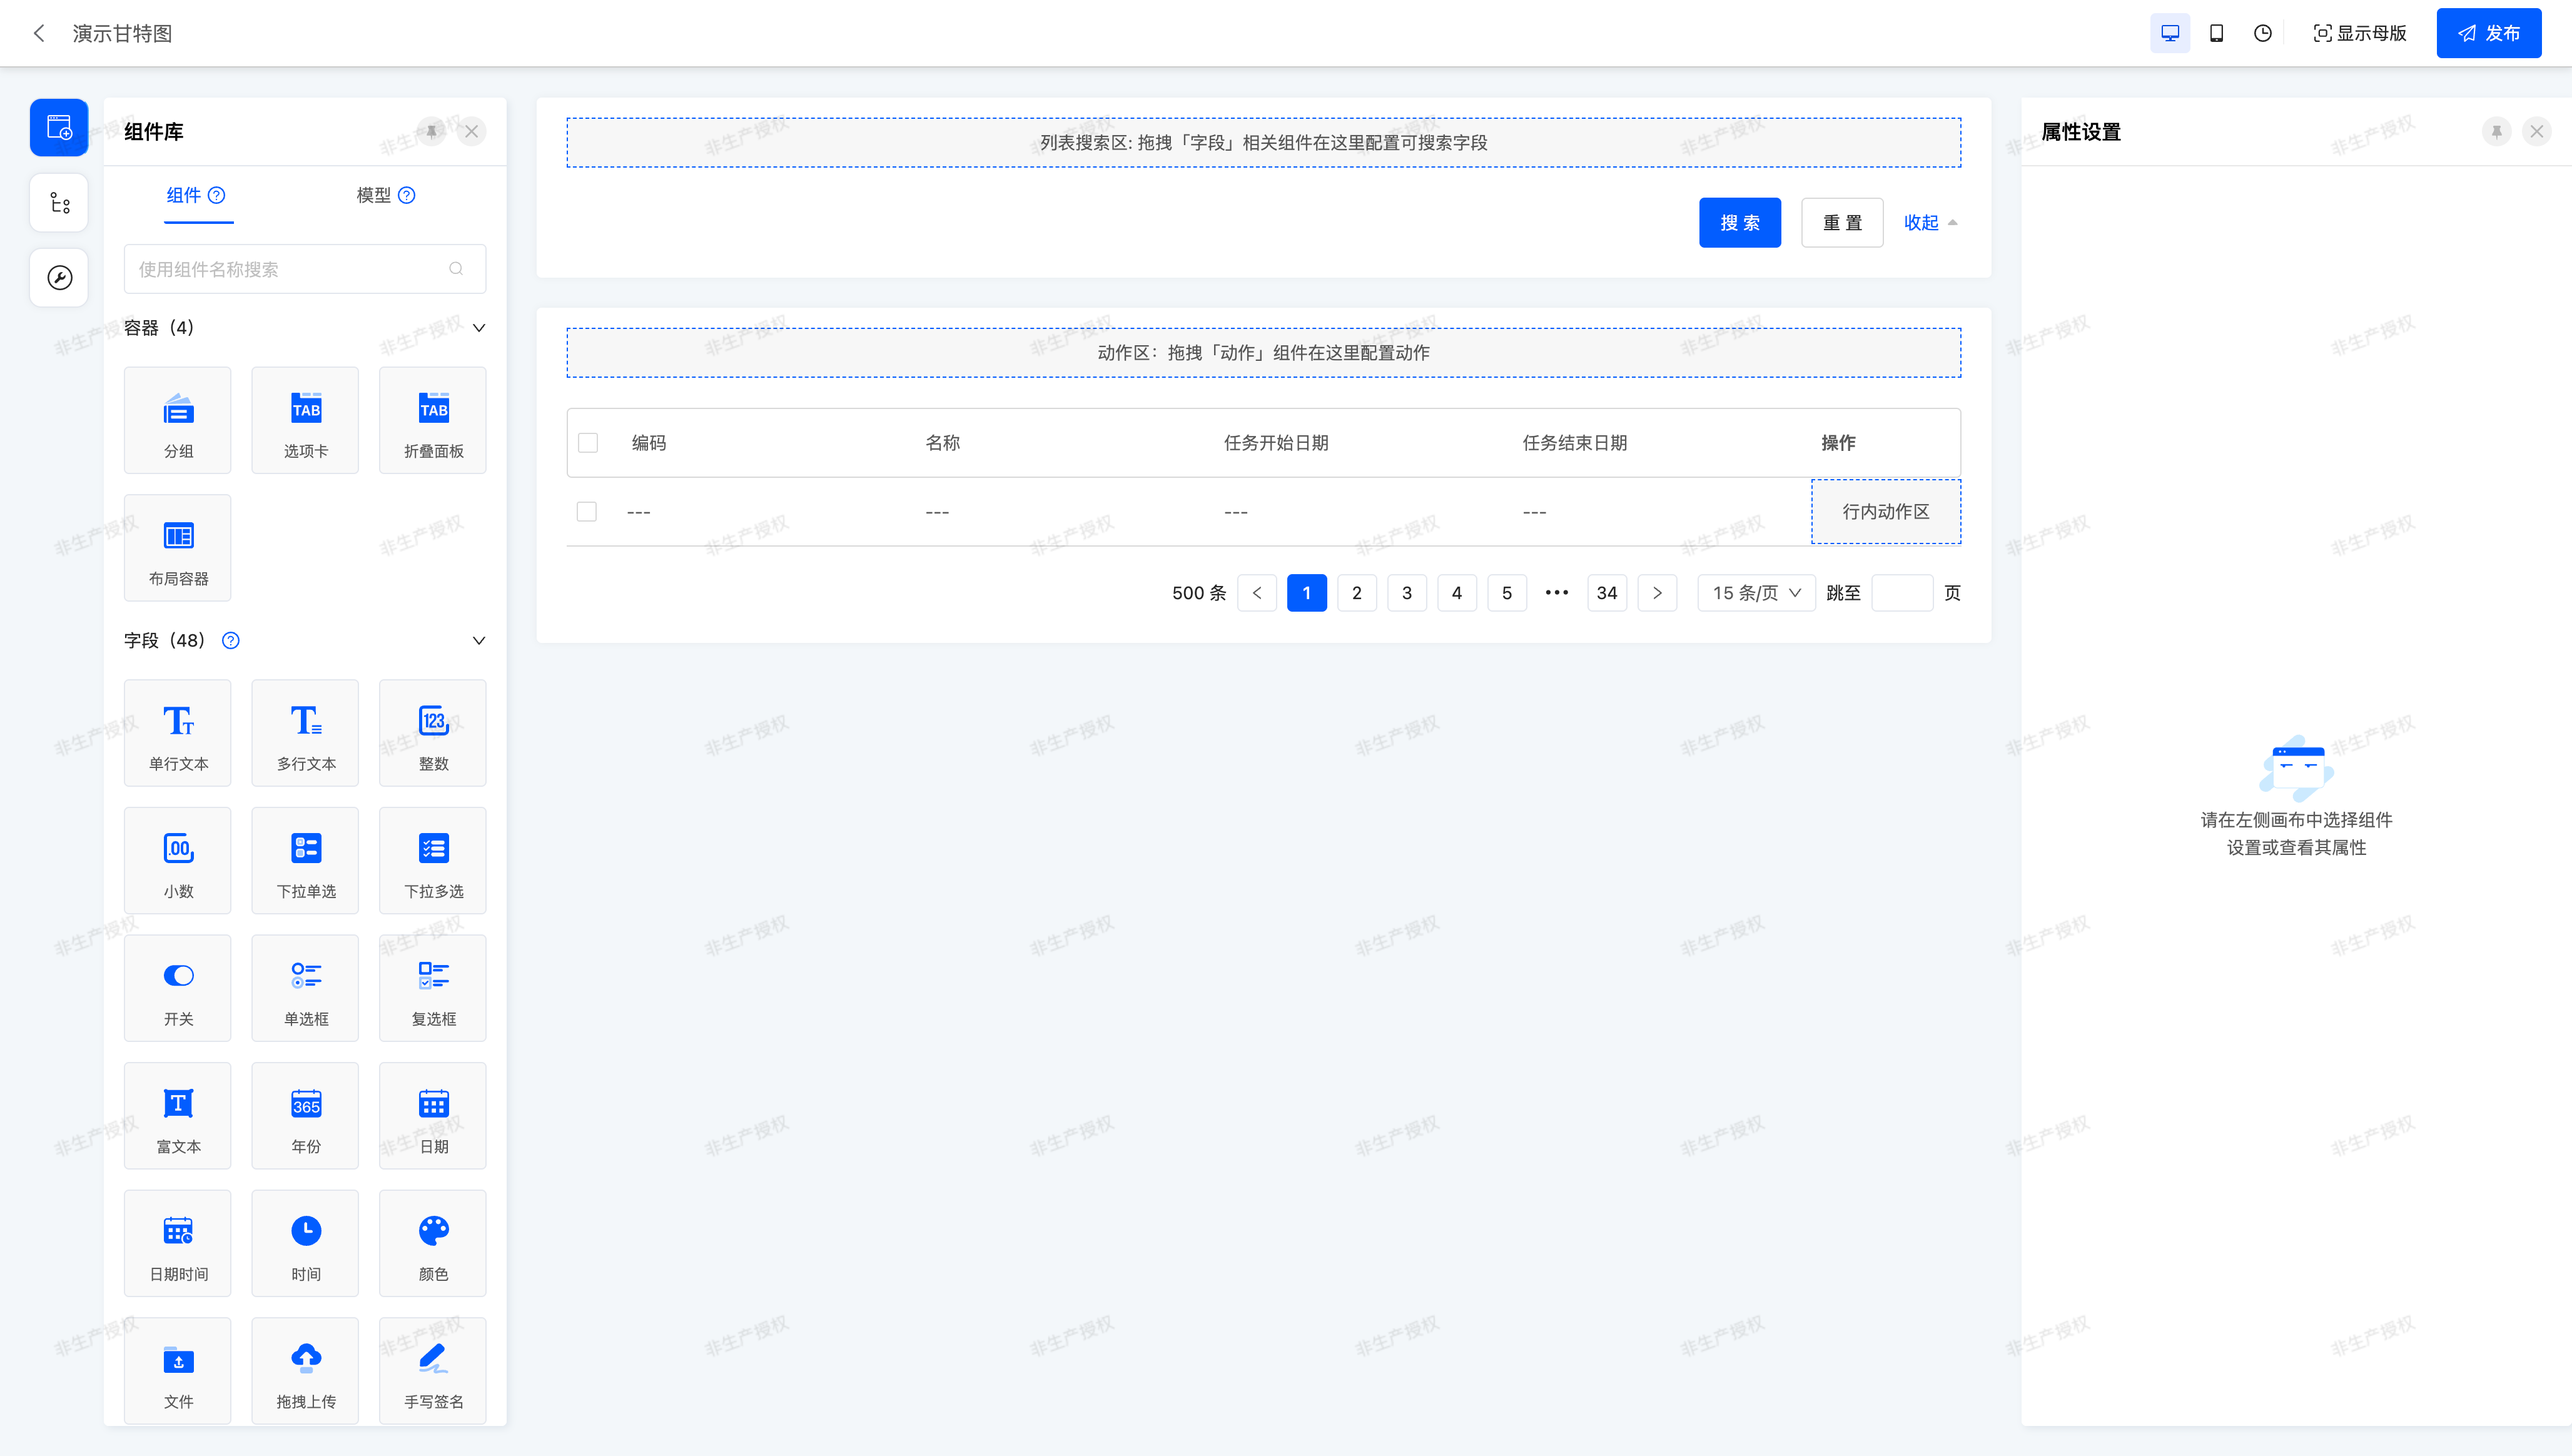Screen dimensions: 2572x1456
Task: Switch to mobile device preview icon
Action: tap(2216, 33)
